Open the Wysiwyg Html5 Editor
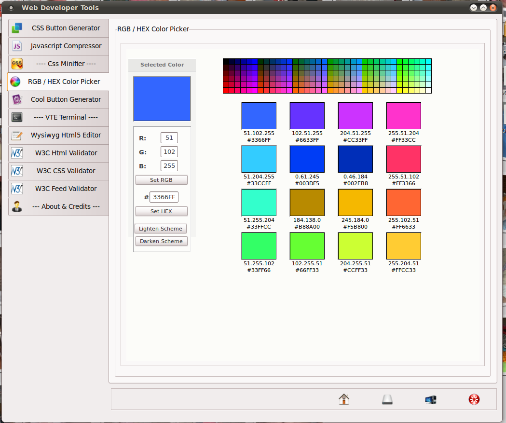This screenshot has width=506, height=423. tap(59, 135)
